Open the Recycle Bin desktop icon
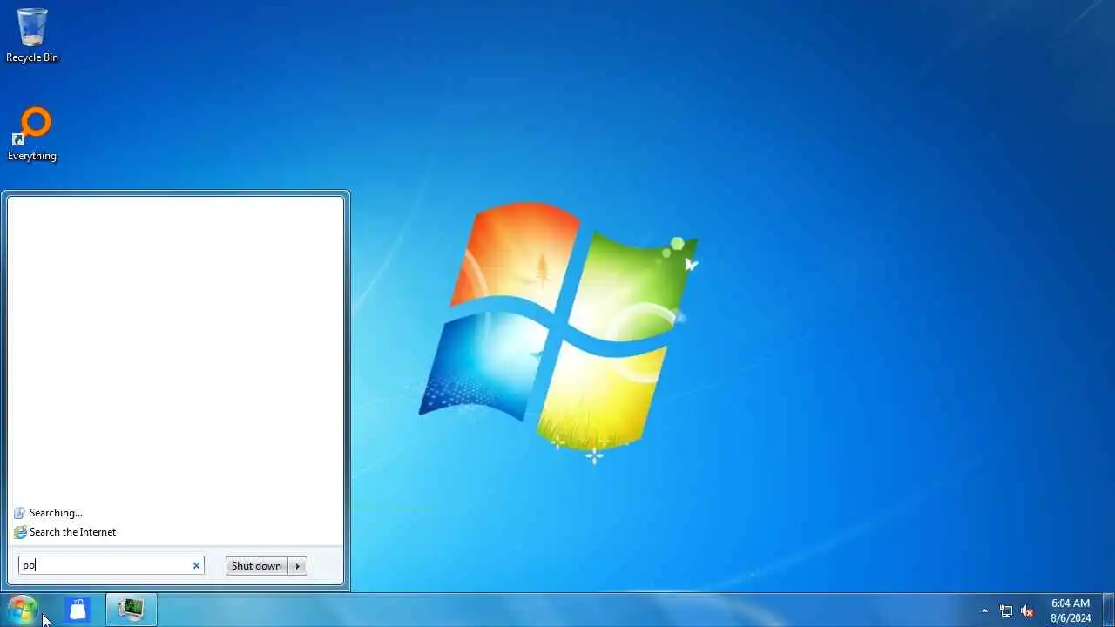1115x627 pixels. tap(32, 35)
